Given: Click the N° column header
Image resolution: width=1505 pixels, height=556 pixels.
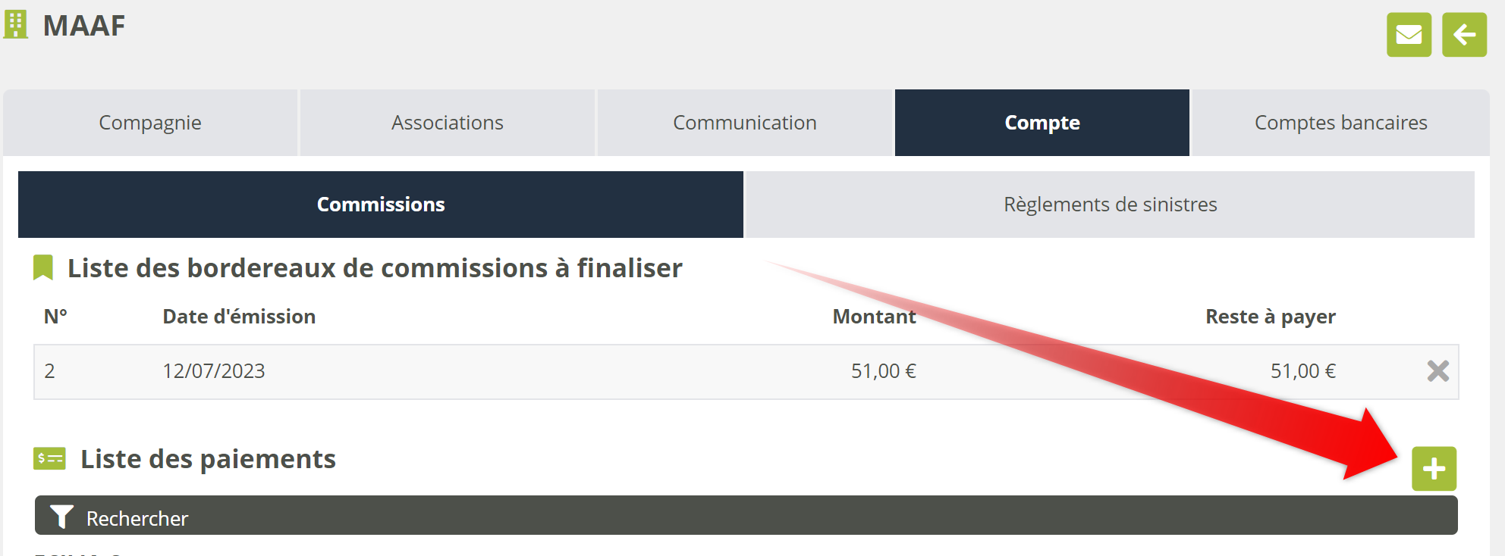Looking at the screenshot, I should click(55, 317).
